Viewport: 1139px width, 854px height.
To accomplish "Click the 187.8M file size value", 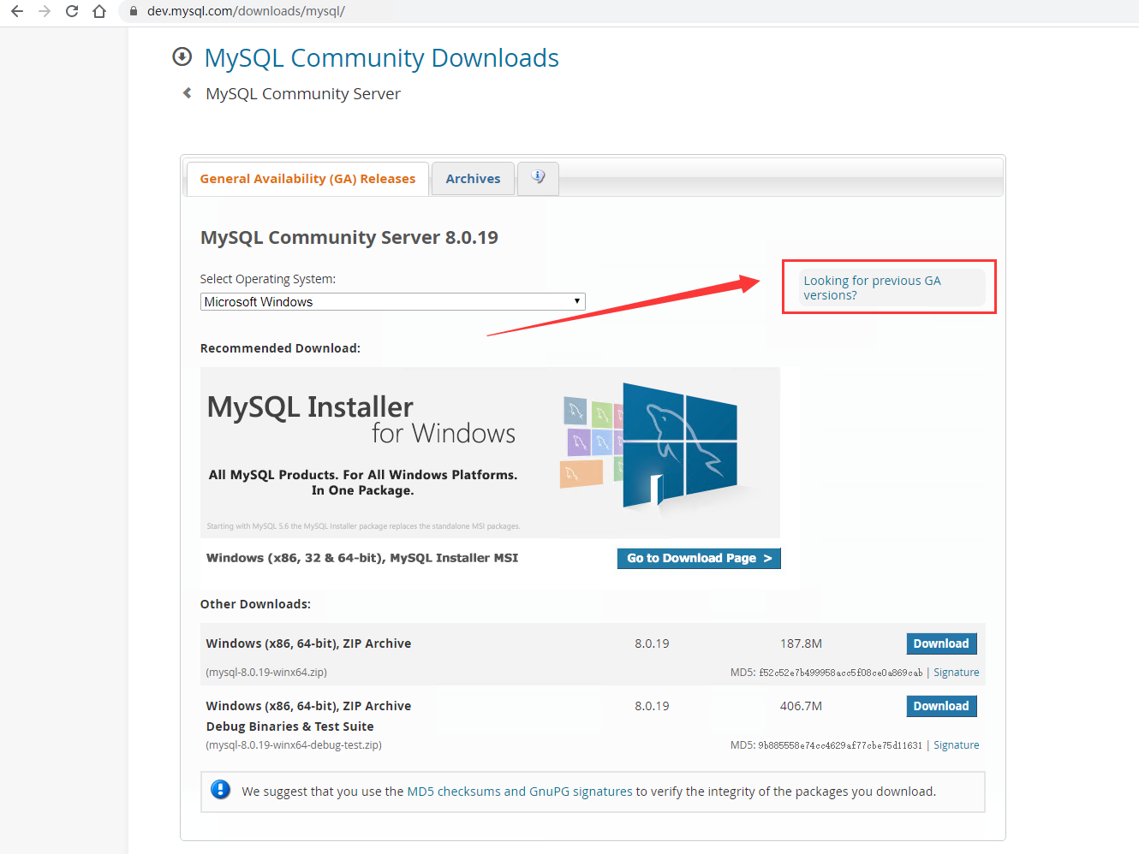I will (801, 643).
